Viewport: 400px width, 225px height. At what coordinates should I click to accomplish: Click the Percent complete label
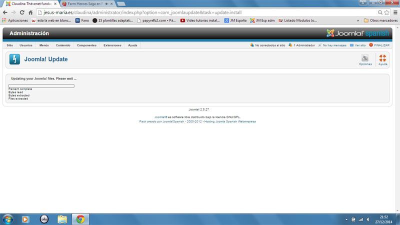(20, 89)
